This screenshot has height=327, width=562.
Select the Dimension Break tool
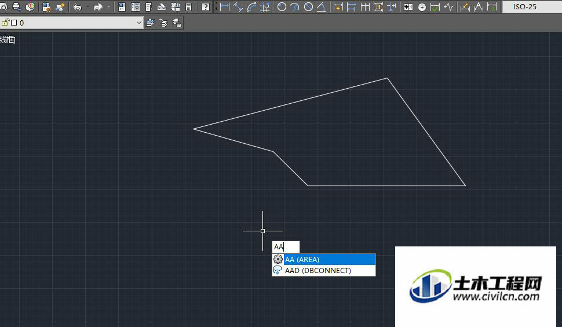[x=392, y=6]
